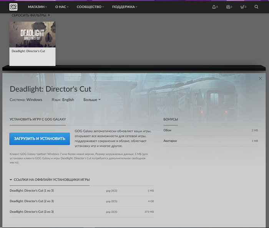
Task: Expand the Больше options dropdown
Action: point(92,99)
